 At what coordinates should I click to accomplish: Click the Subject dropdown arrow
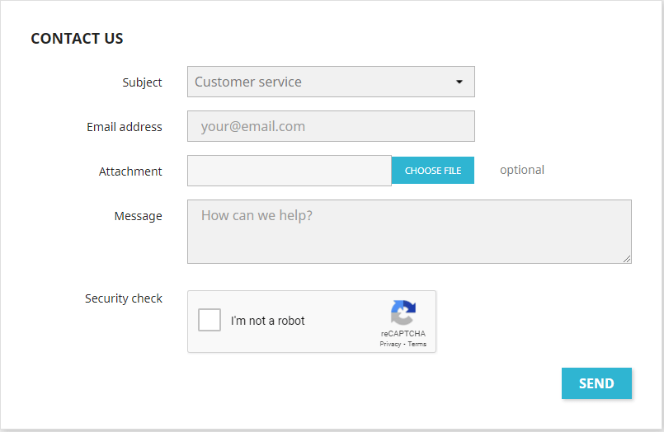point(459,82)
